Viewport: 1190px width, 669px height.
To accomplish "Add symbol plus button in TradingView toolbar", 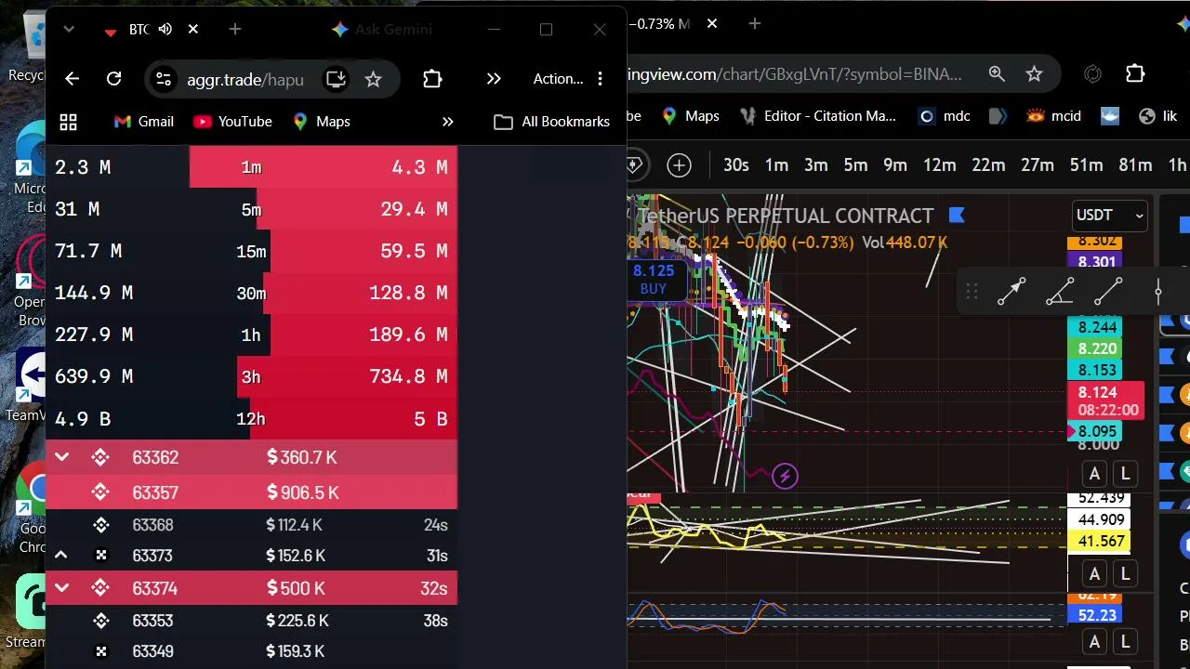I will coord(680,165).
